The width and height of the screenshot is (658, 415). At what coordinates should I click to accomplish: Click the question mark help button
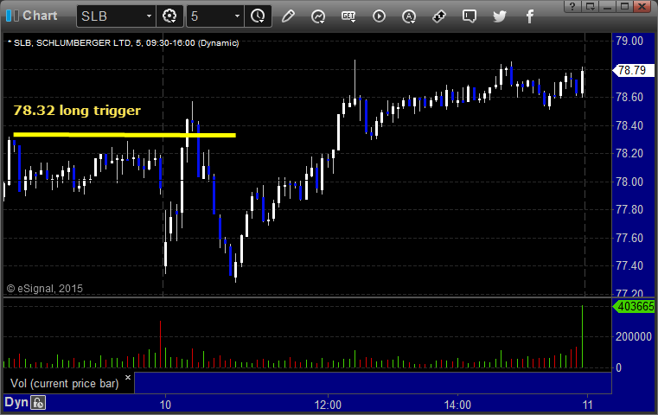tap(572, 6)
